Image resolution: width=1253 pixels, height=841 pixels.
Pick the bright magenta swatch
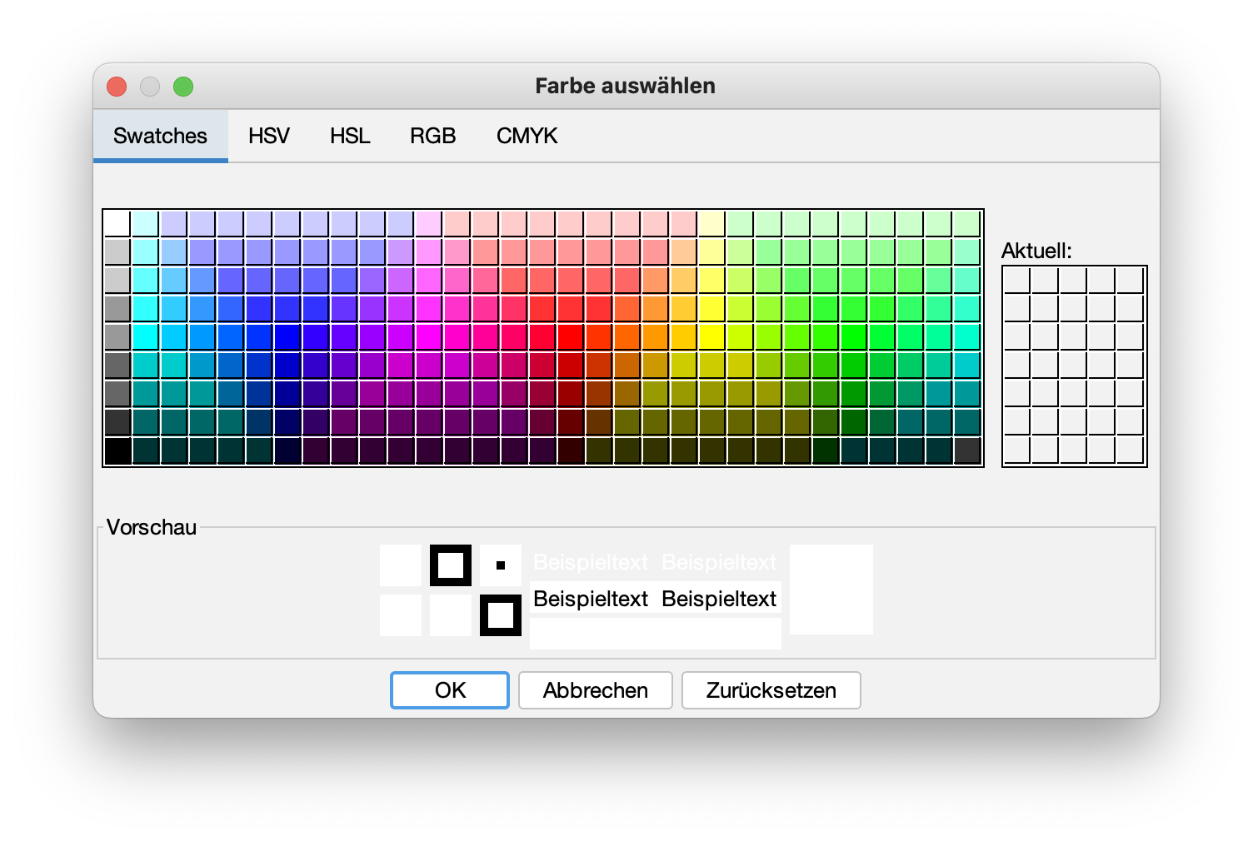[x=429, y=337]
